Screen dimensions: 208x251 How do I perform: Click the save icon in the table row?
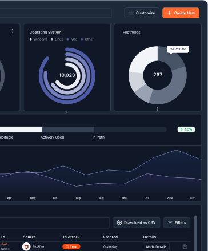(x=185, y=246)
